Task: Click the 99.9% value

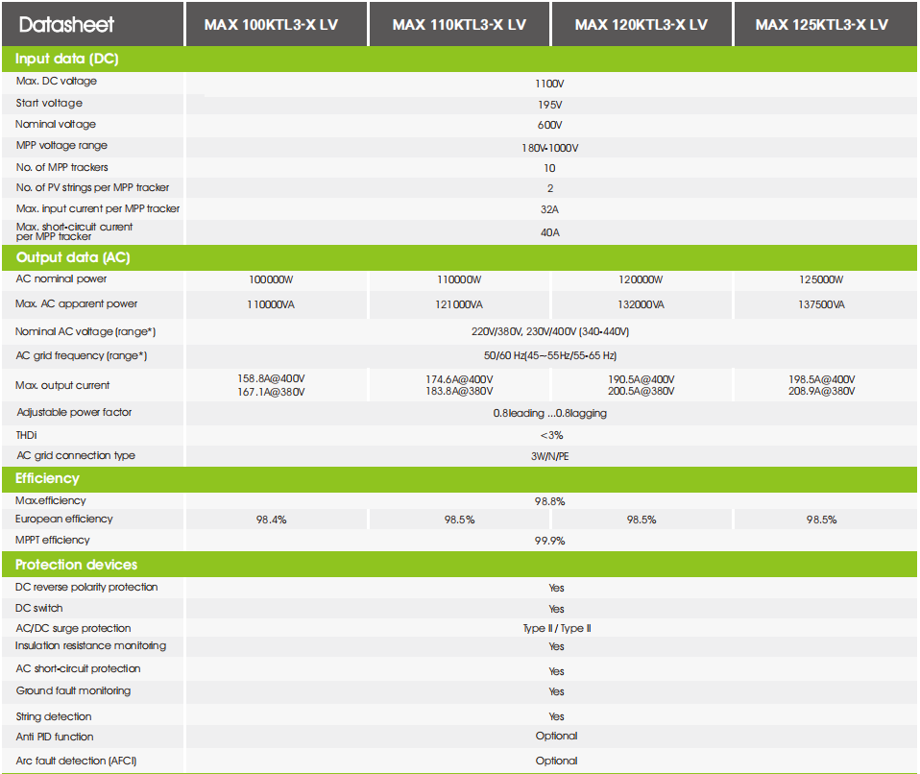Action: [549, 541]
